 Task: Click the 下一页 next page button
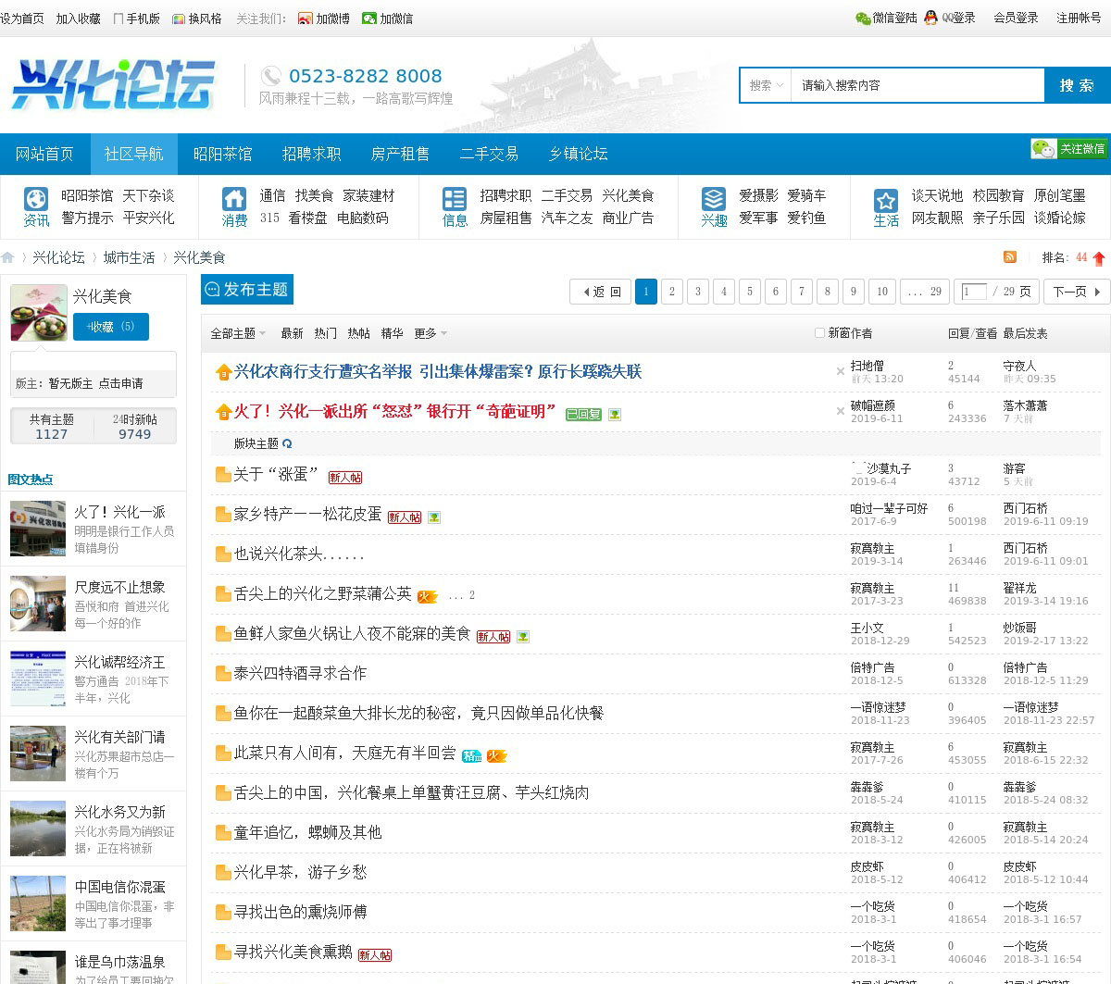click(x=1077, y=292)
